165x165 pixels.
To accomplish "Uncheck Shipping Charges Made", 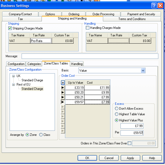I will coord(10,28).
